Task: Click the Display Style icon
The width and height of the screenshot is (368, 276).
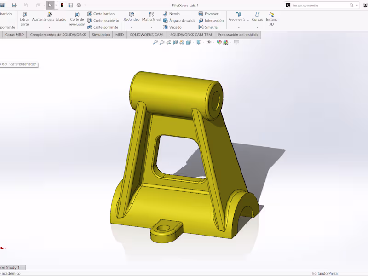Action: point(199,42)
